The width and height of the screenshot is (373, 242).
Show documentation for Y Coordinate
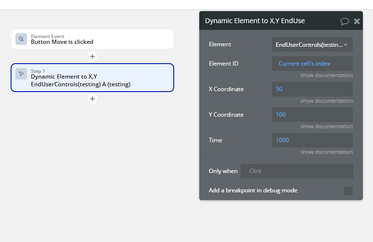click(326, 126)
